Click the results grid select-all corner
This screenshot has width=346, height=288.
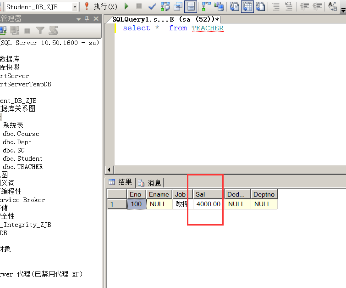(117, 194)
